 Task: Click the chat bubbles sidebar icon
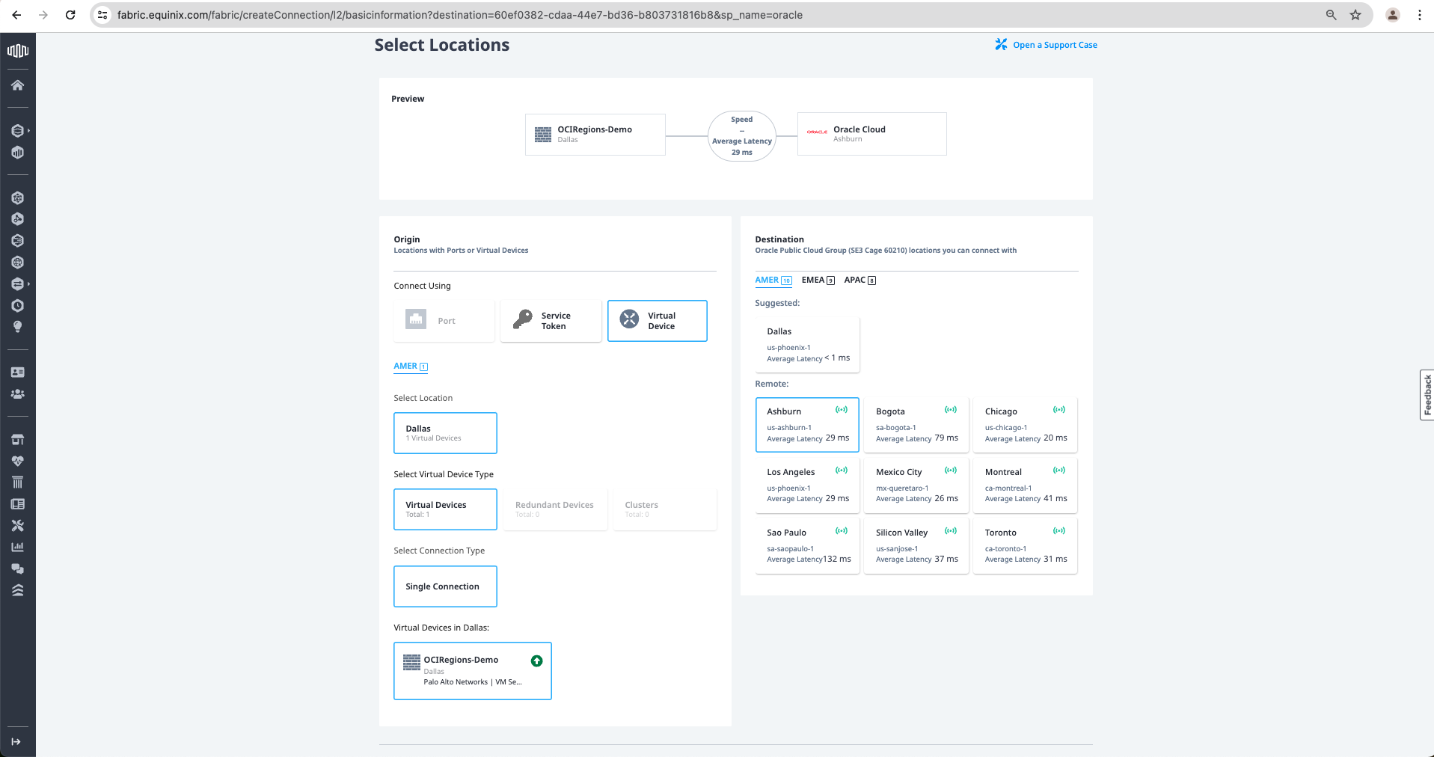(17, 568)
